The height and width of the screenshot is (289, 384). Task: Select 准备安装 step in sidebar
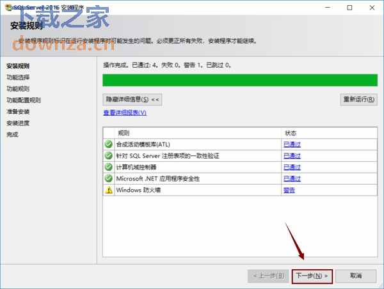tap(18, 112)
